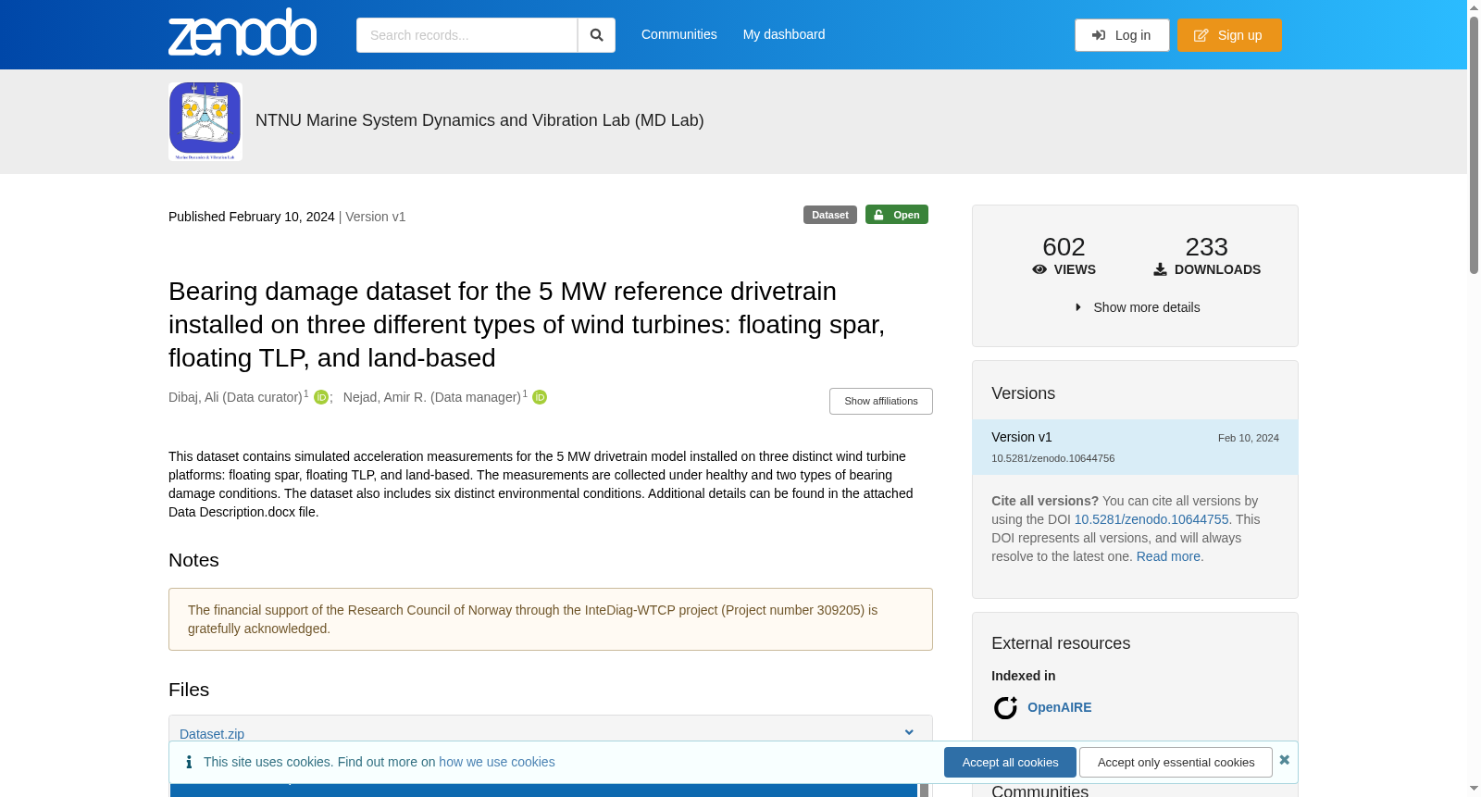The image size is (1481, 797).
Task: Click the External resources heading
Action: [1061, 643]
